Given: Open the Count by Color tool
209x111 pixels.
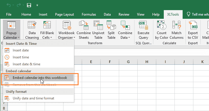Looking at the screenshot, I should 161,30.
